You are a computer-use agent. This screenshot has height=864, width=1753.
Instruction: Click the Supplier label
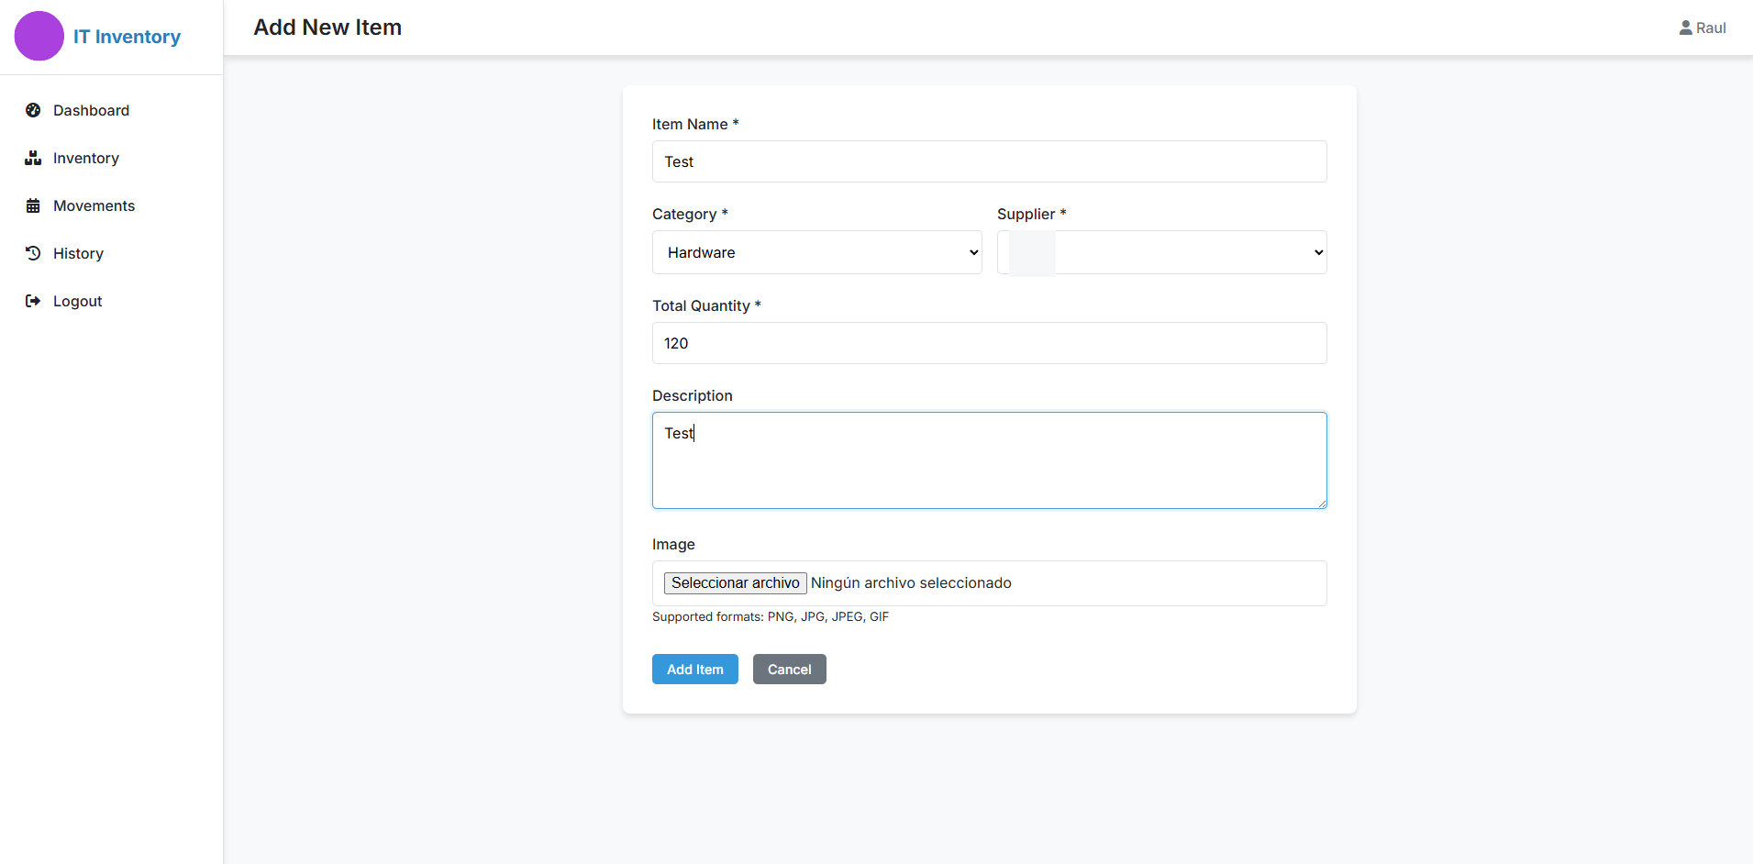click(x=1032, y=214)
